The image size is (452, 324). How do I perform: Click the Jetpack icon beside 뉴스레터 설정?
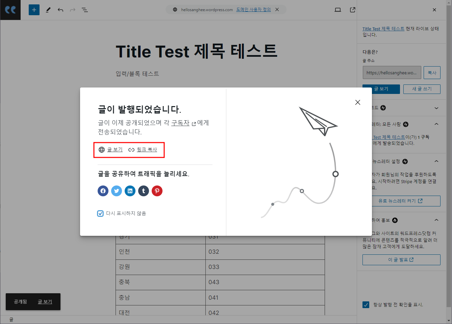405,161
